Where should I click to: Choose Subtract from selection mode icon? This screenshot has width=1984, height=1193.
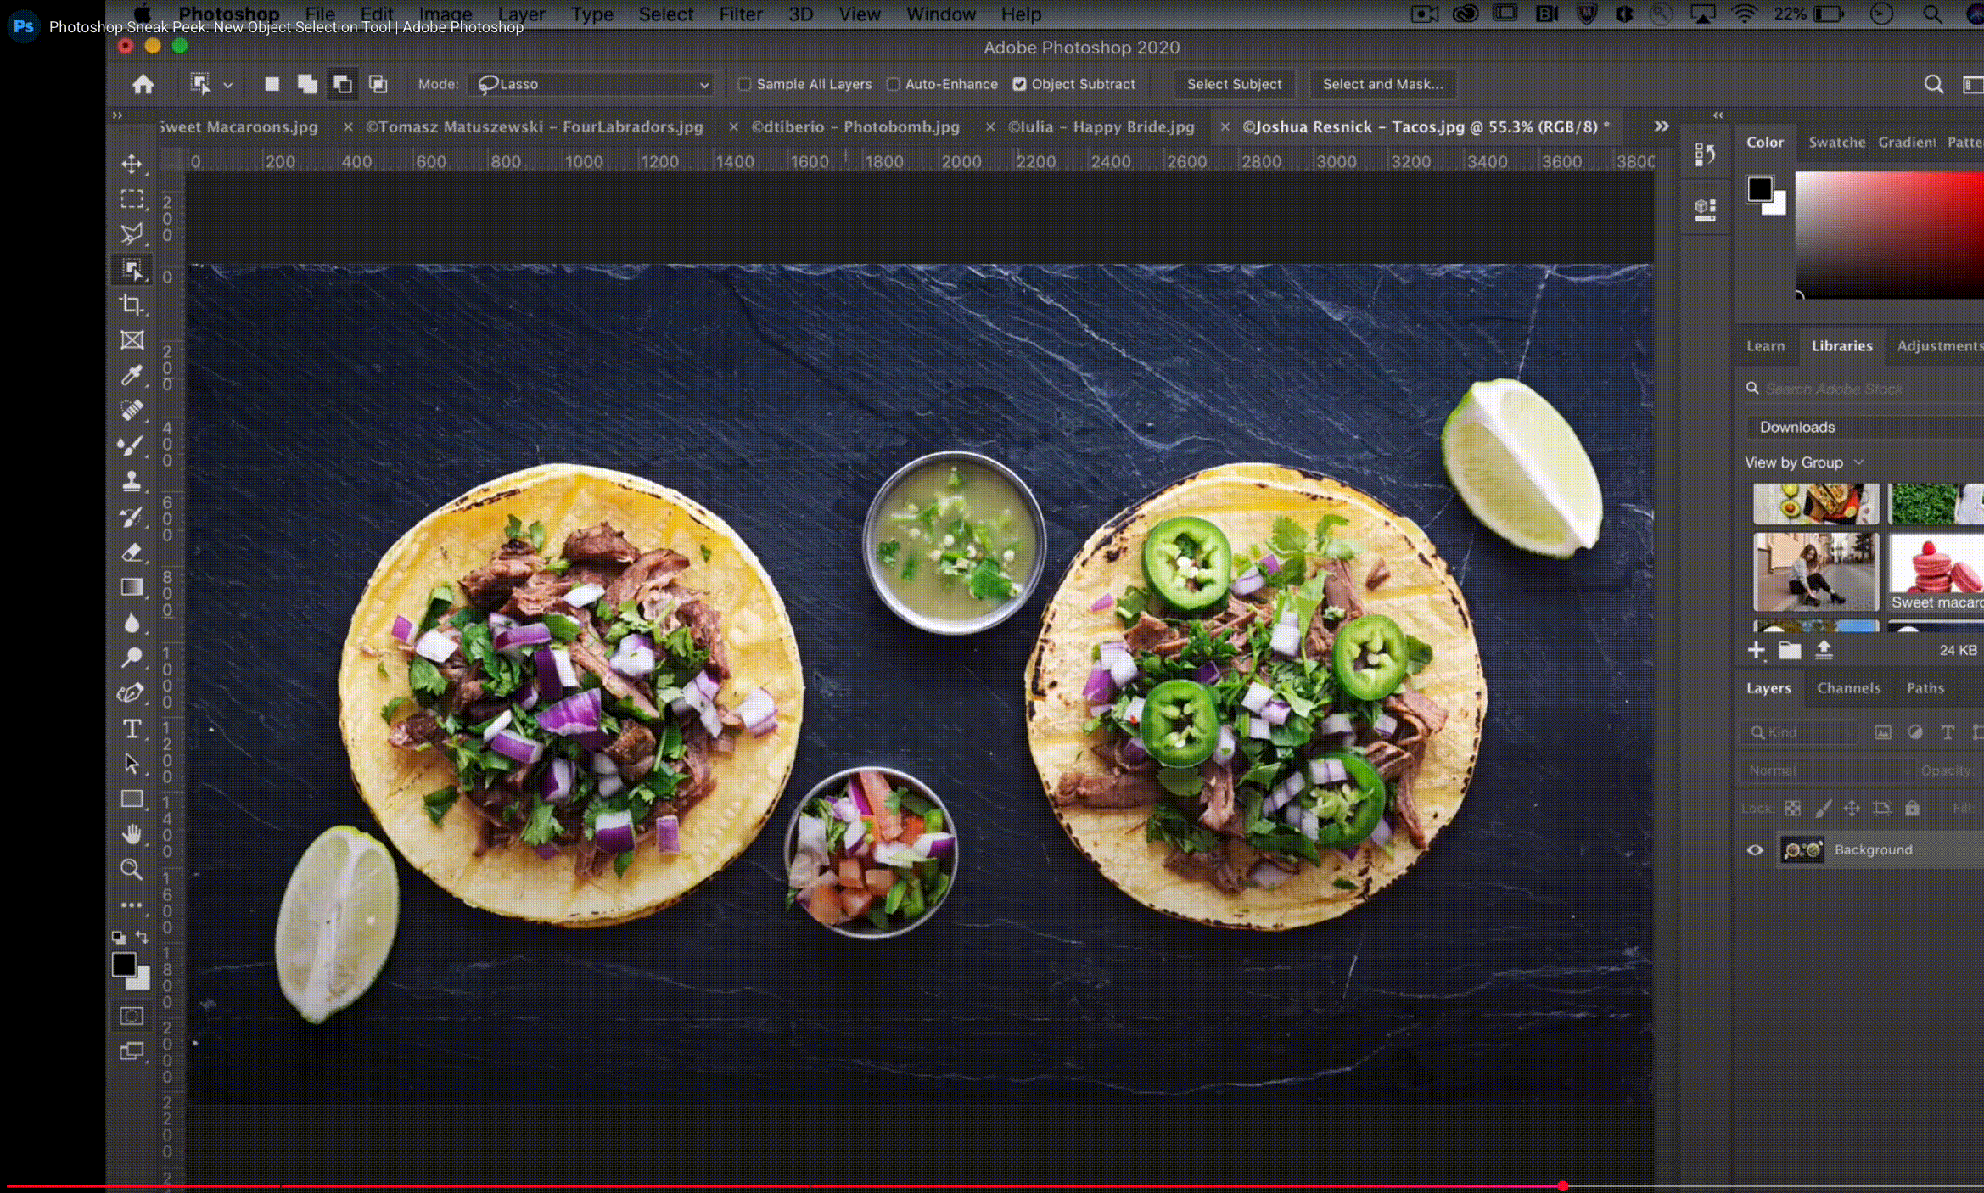(x=343, y=84)
